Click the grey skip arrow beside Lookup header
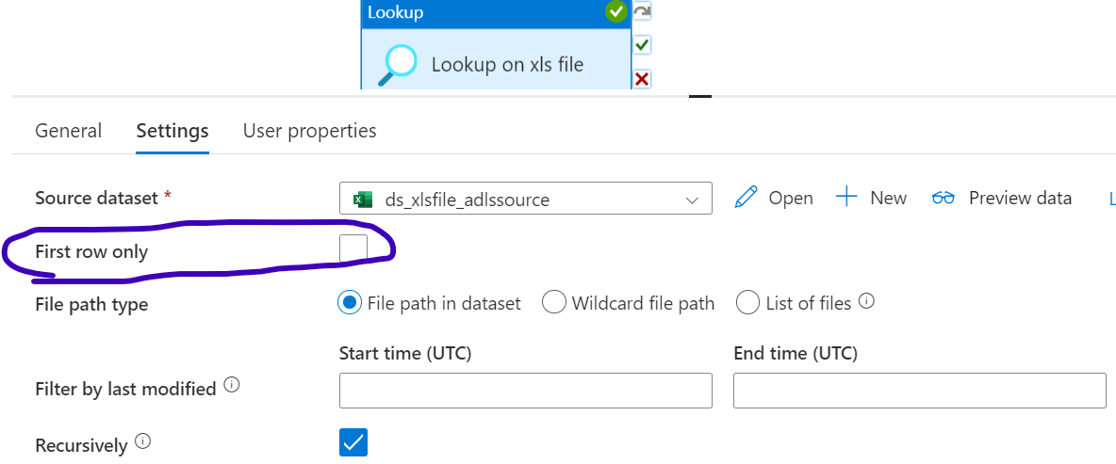This screenshot has height=464, width=1116. click(642, 11)
